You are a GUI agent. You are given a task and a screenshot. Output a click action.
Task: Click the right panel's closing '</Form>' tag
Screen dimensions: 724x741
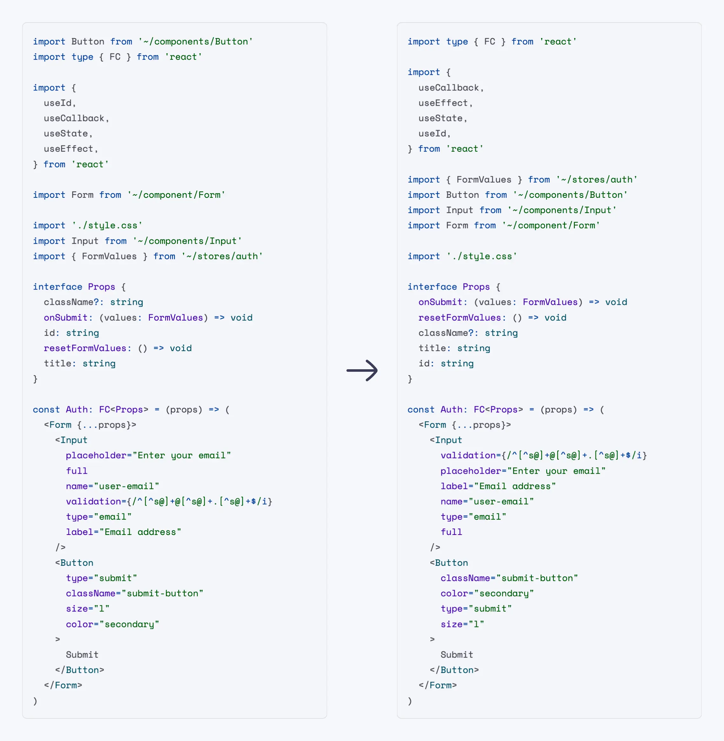(437, 685)
